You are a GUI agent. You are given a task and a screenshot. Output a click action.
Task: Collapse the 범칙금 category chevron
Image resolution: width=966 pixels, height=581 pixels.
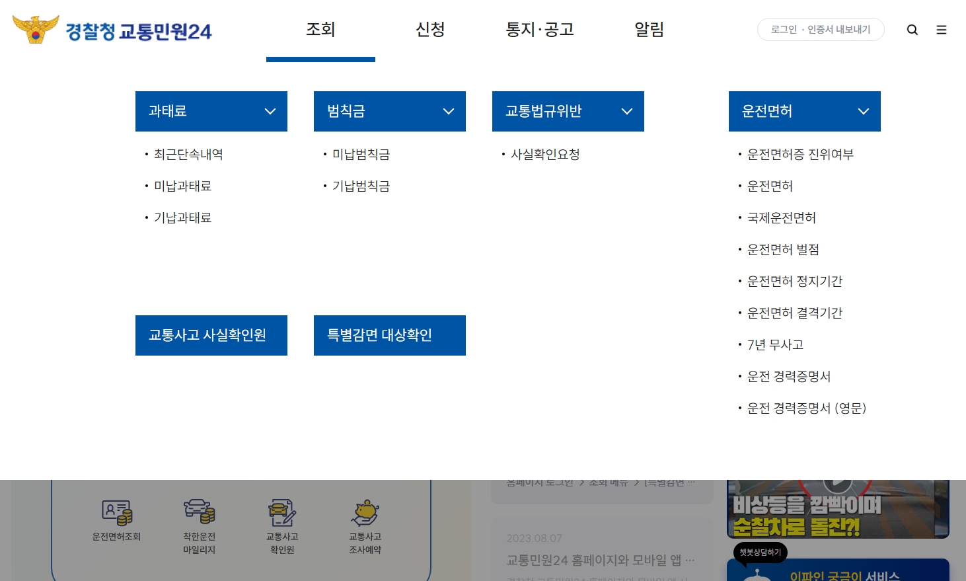tap(449, 111)
